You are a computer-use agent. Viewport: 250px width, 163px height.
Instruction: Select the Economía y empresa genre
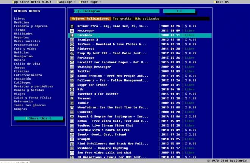coord(31,26)
